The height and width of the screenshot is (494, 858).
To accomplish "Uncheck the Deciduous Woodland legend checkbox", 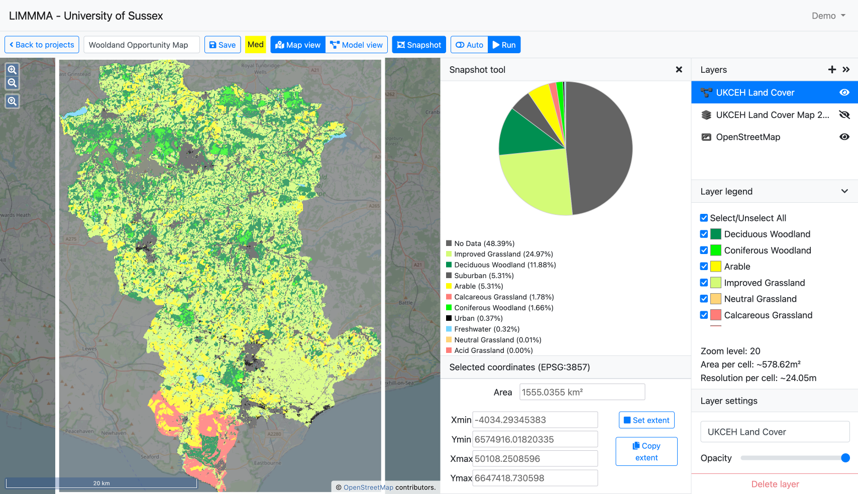I will point(704,234).
